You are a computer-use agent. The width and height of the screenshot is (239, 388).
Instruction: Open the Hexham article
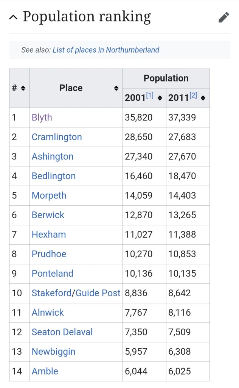pyautogui.click(x=49, y=235)
